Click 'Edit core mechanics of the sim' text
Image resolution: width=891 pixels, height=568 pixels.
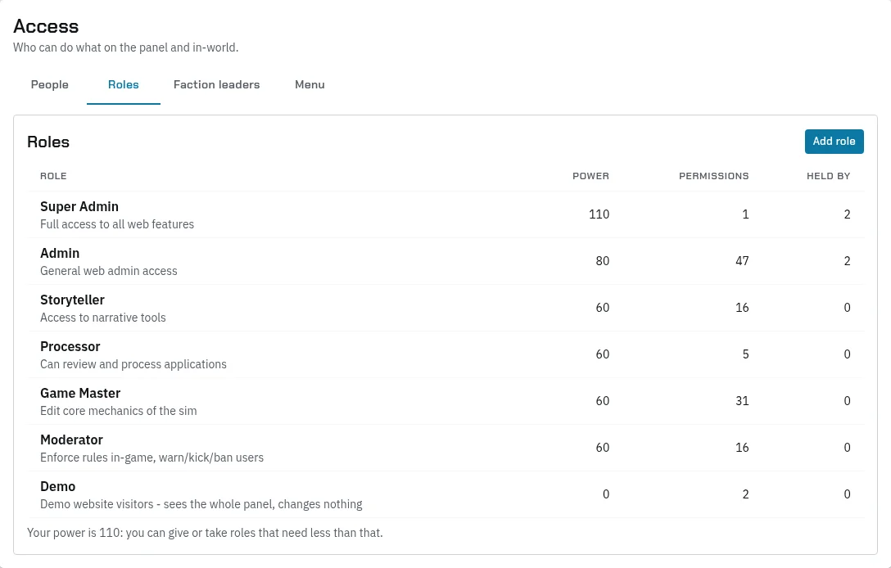[x=118, y=411]
